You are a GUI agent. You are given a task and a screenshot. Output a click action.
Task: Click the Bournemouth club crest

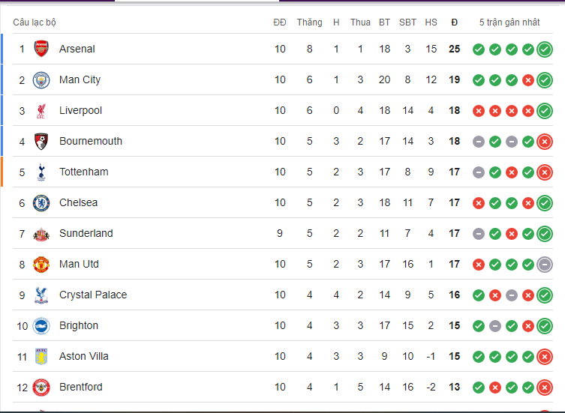[x=41, y=142]
